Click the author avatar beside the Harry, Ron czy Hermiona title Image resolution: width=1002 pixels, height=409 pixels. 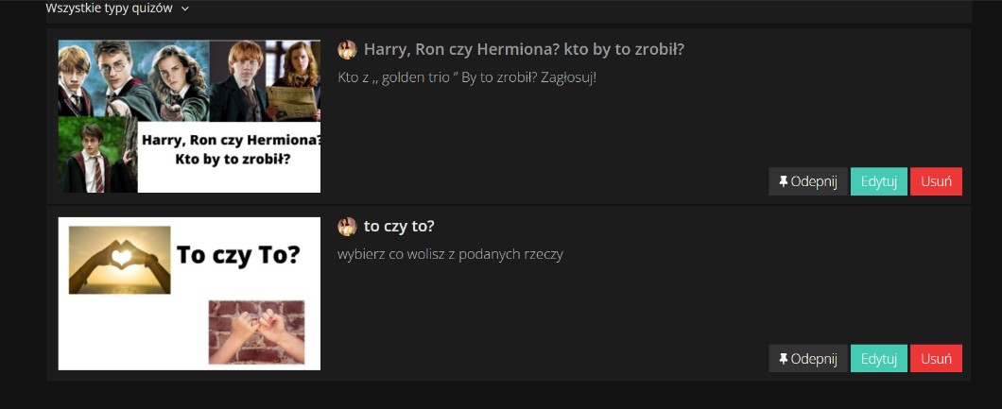coord(347,49)
